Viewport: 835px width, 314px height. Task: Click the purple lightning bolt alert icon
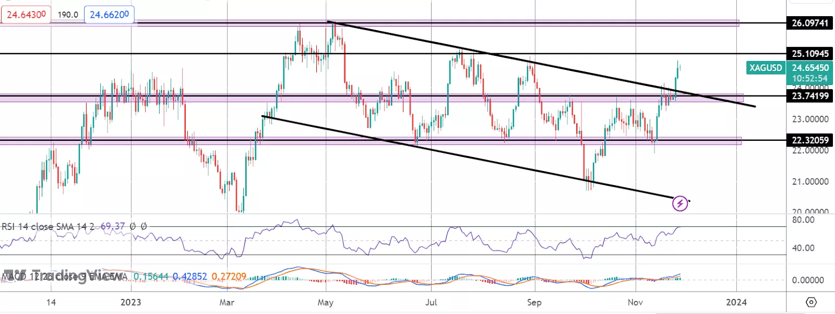click(680, 203)
